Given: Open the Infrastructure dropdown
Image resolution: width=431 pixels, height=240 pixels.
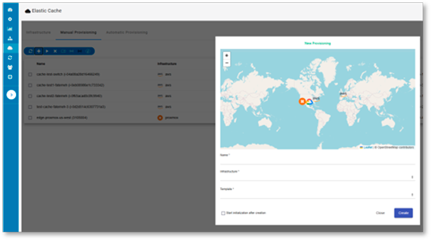Looking at the screenshot, I should point(318,177).
